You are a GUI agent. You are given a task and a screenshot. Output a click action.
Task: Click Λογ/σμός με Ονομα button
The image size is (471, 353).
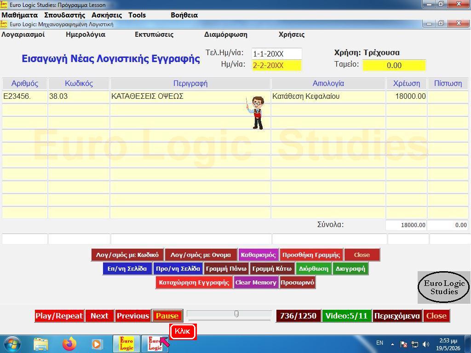pos(201,255)
